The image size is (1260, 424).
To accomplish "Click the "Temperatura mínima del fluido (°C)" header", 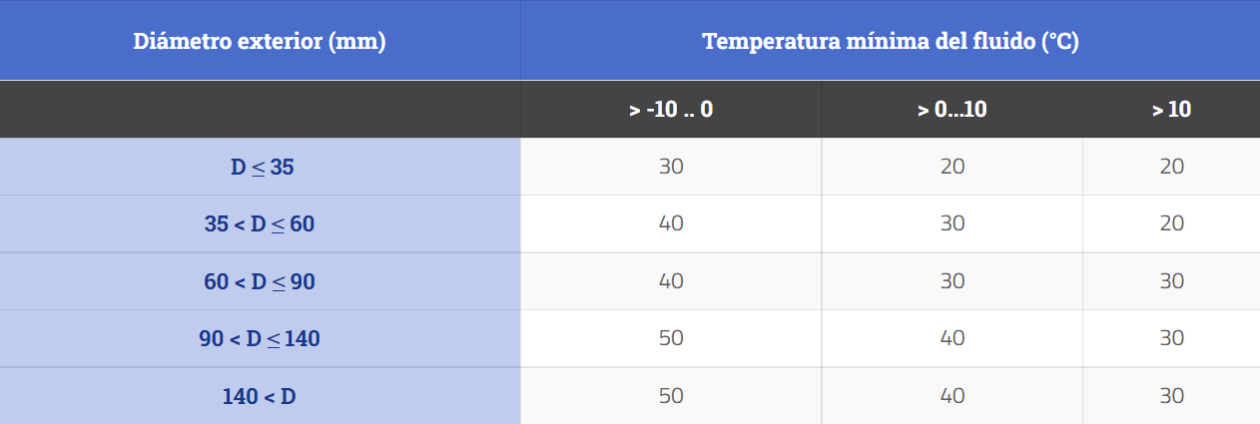I will (x=890, y=42).
